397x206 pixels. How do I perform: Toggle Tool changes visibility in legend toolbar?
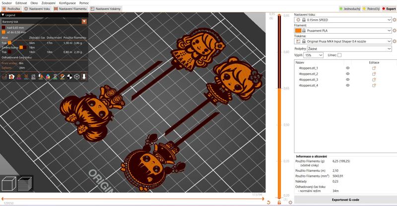coord(41,77)
